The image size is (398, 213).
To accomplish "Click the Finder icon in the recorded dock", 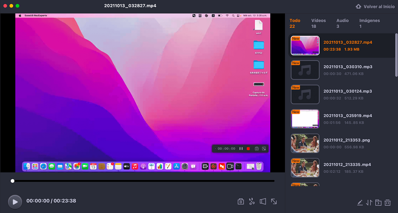I will click(x=27, y=167).
